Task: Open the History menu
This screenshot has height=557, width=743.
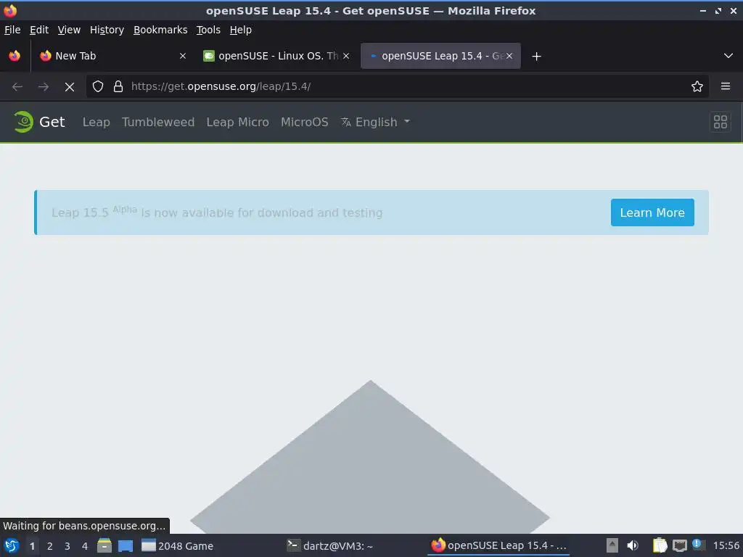Action: (107, 30)
